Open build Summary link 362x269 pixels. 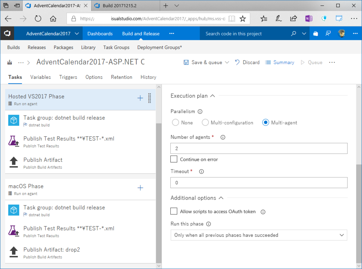(280, 62)
